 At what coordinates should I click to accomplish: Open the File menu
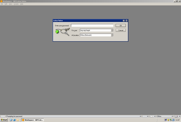pyautogui.click(x=2, y=4)
